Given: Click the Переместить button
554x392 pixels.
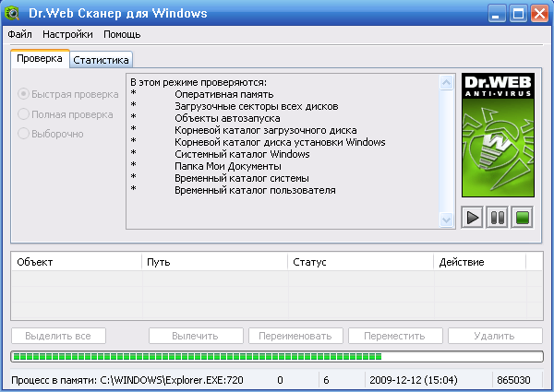Looking at the screenshot, I should 395,336.
